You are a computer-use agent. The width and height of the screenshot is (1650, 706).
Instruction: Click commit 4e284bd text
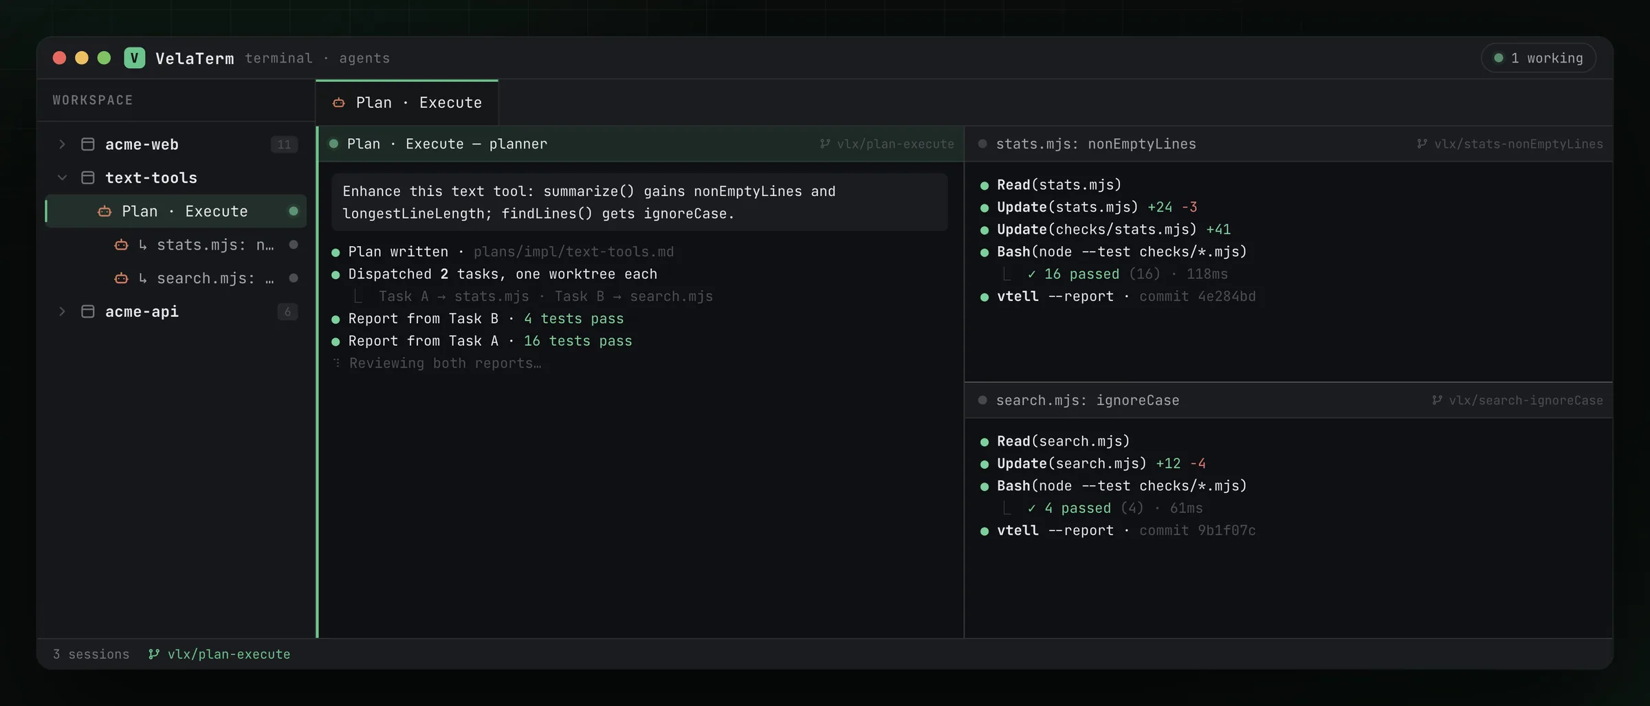tap(1198, 296)
